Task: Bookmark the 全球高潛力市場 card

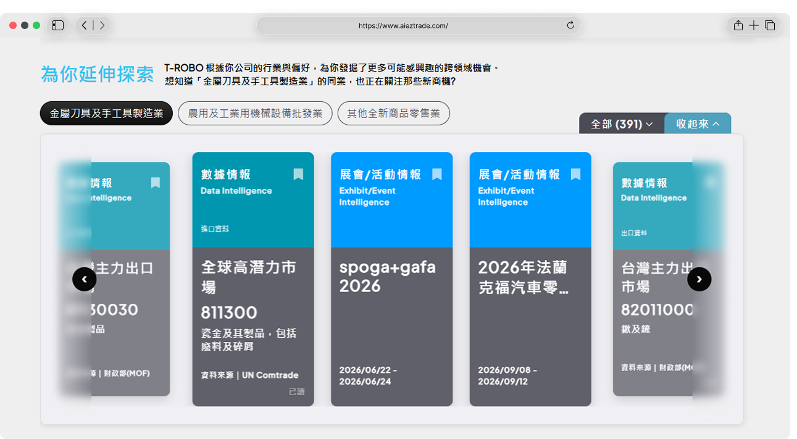Action: coord(298,174)
